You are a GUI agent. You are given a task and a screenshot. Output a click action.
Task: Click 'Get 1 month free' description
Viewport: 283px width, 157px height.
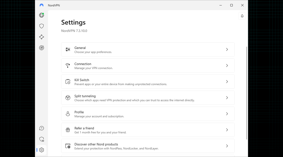[x=100, y=133]
